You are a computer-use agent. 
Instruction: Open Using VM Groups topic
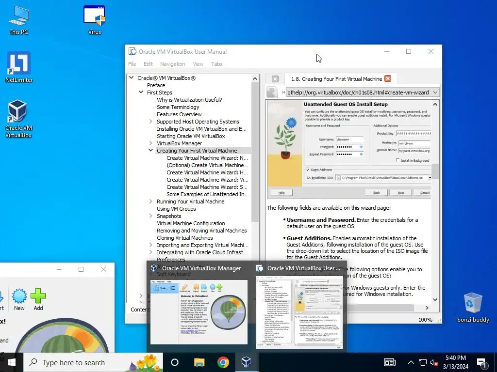176,209
